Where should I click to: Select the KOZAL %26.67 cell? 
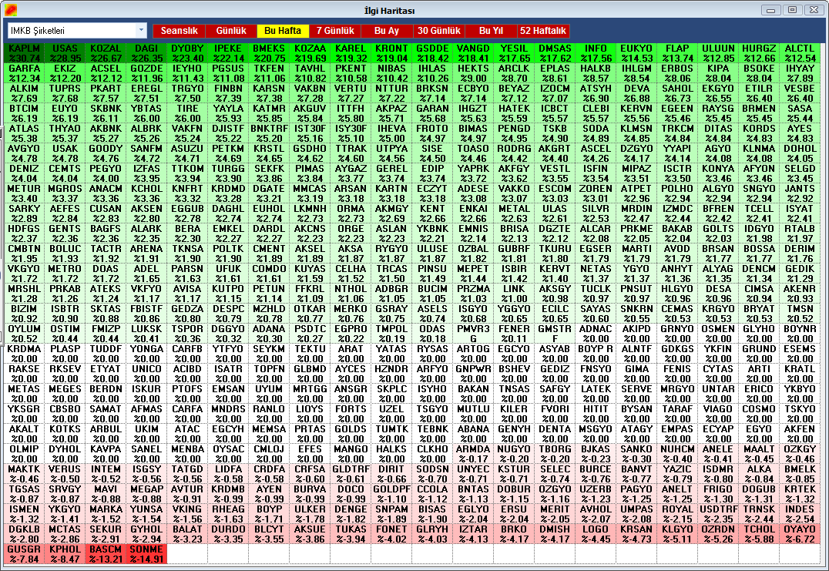point(106,53)
